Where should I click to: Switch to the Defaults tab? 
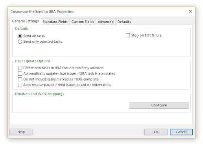pyautogui.click(x=124, y=22)
